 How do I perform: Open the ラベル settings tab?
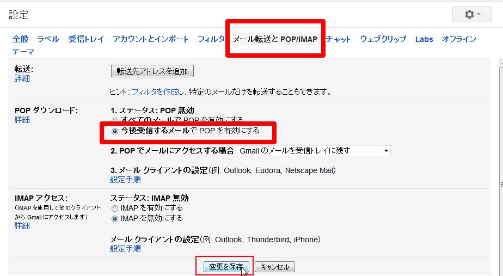click(48, 39)
